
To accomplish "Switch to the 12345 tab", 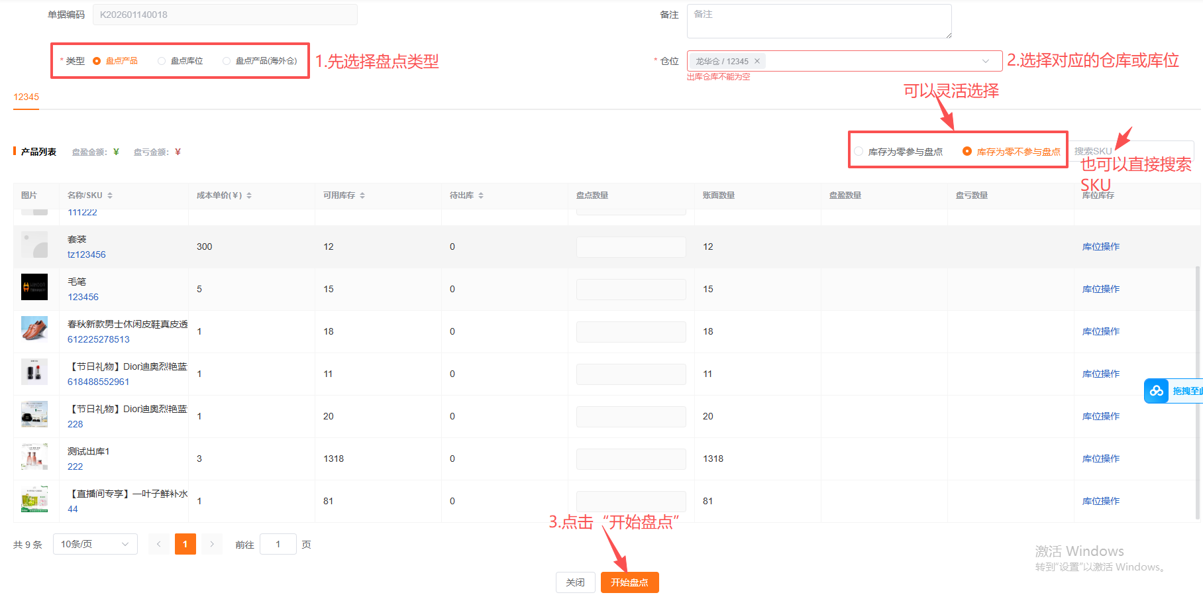I will pyautogui.click(x=26, y=97).
